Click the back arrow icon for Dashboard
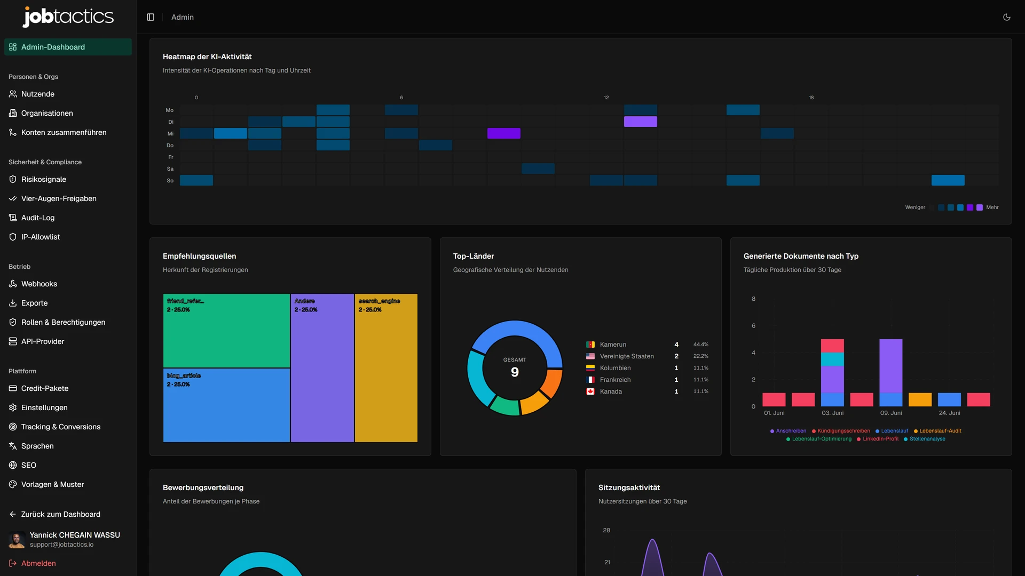Viewport: 1025px width, 576px height. pos(13,514)
